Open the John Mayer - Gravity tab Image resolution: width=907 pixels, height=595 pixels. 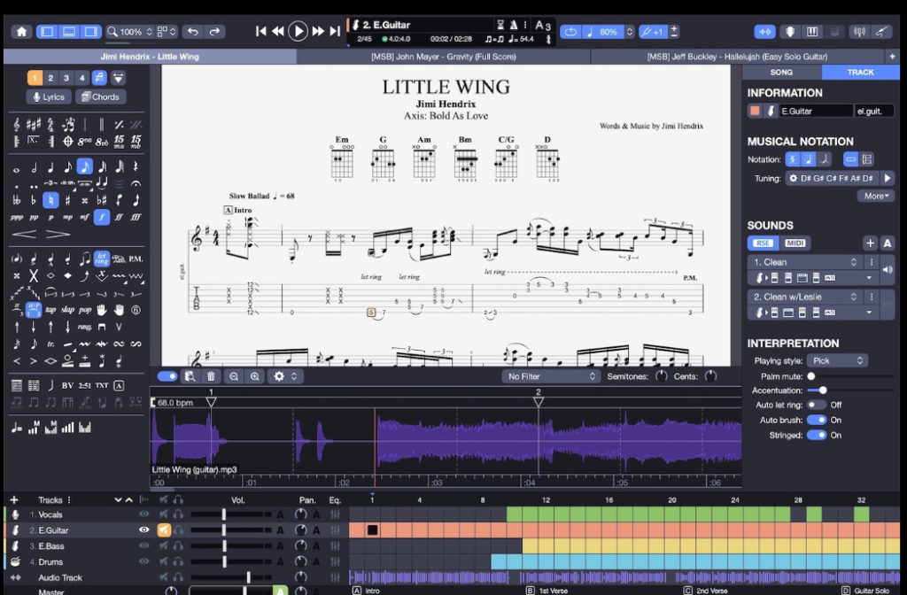445,57
